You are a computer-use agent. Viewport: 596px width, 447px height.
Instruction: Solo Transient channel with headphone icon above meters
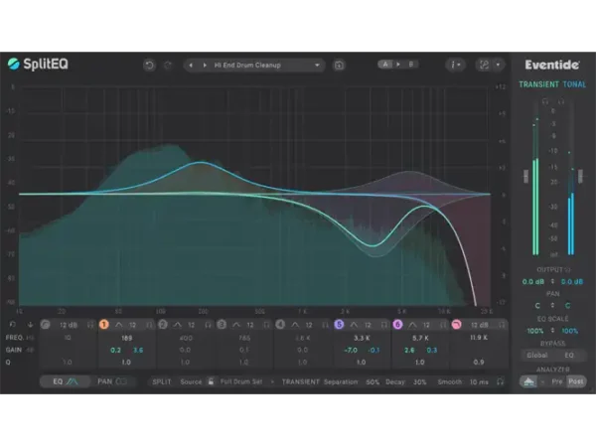(544, 101)
